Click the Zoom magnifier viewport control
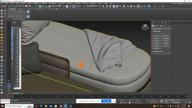192x108 pixels. click(183, 100)
